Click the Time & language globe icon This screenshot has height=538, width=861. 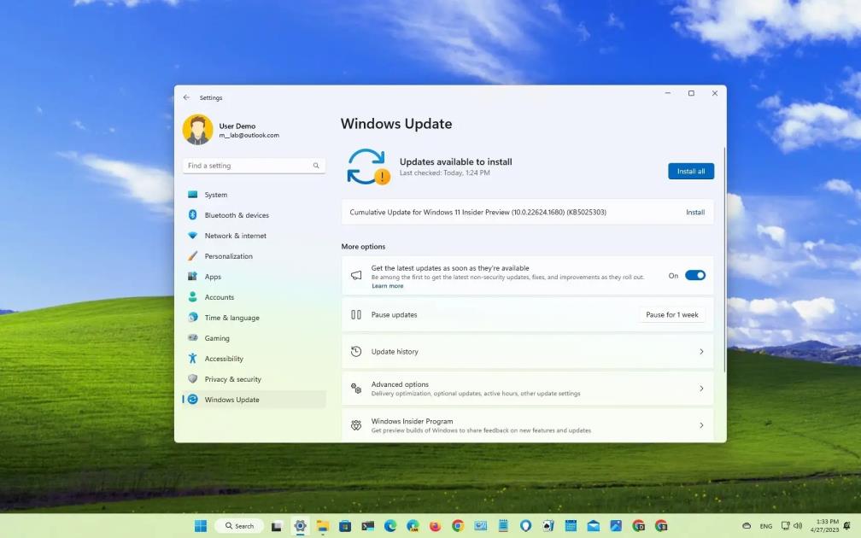(193, 318)
